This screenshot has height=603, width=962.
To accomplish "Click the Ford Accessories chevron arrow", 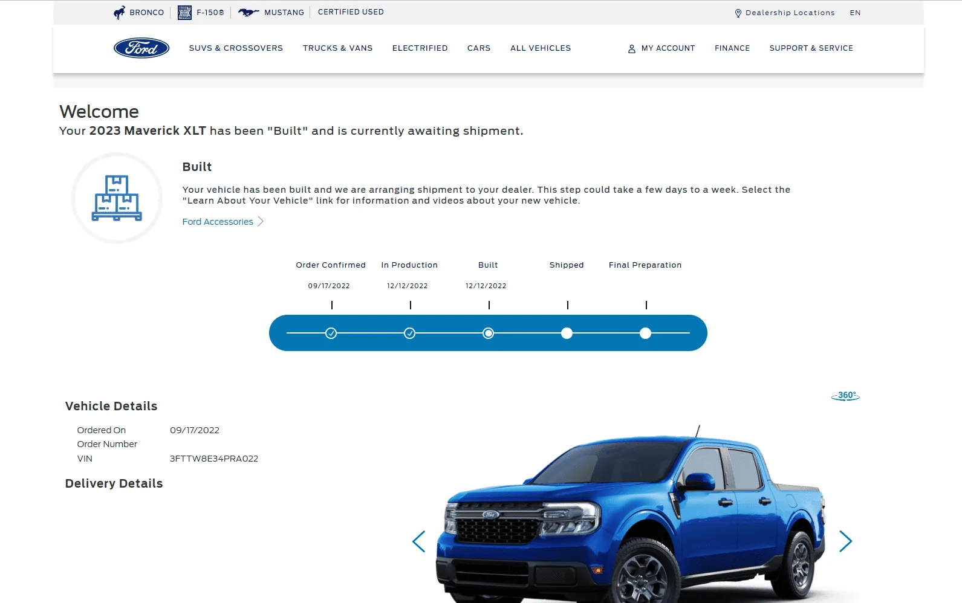I will tap(261, 222).
